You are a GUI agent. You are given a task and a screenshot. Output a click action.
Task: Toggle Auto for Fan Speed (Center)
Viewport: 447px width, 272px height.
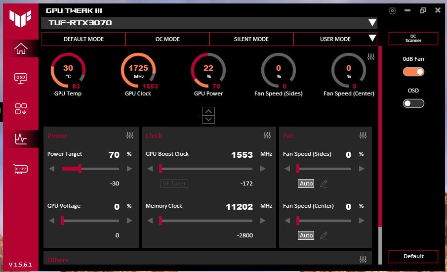click(306, 235)
